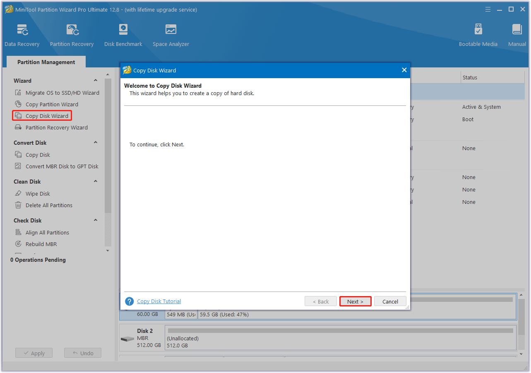Create Bootable Media
The height and width of the screenshot is (373, 531).
pyautogui.click(x=478, y=36)
